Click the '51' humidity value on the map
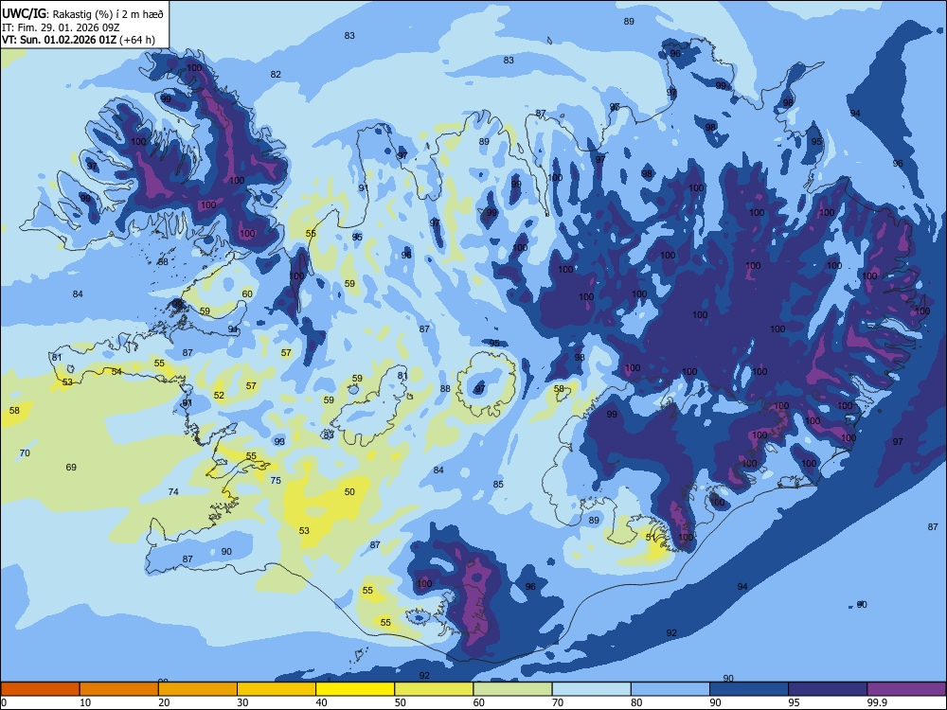Image resolution: width=947 pixels, height=710 pixels. [651, 537]
